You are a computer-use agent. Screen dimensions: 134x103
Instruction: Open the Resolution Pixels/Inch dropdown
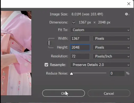pyautogui.click(x=111, y=56)
